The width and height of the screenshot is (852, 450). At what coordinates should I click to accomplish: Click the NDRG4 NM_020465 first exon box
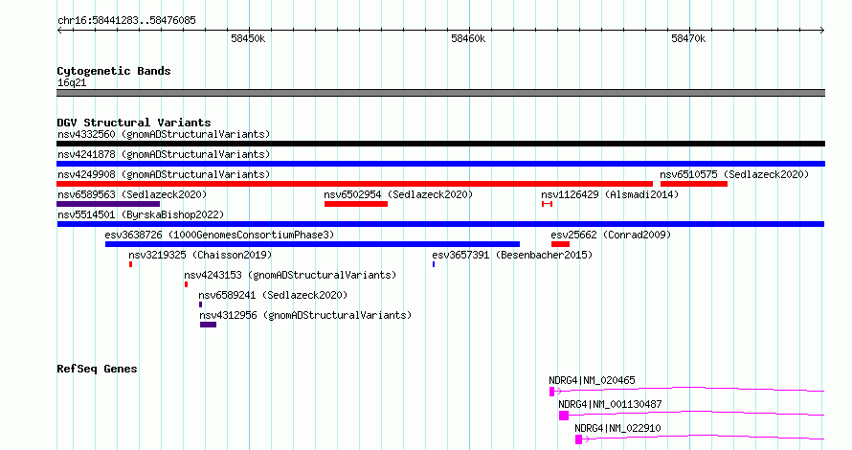(x=552, y=392)
